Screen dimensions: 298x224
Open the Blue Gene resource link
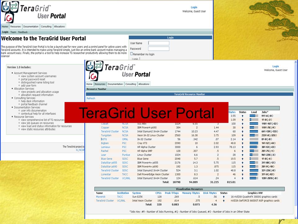[x=106, y=159]
